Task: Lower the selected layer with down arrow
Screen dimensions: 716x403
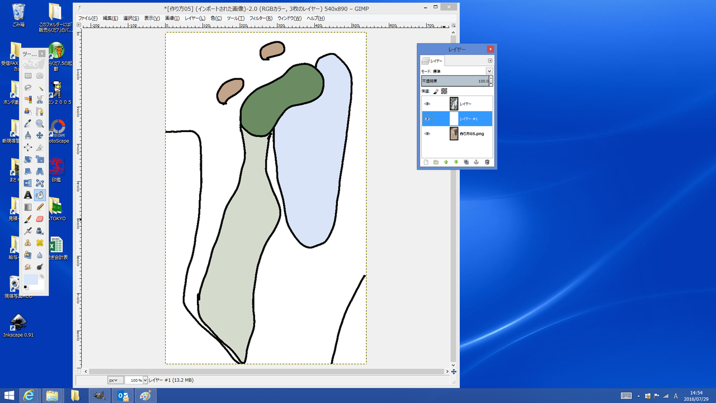Action: (x=456, y=162)
